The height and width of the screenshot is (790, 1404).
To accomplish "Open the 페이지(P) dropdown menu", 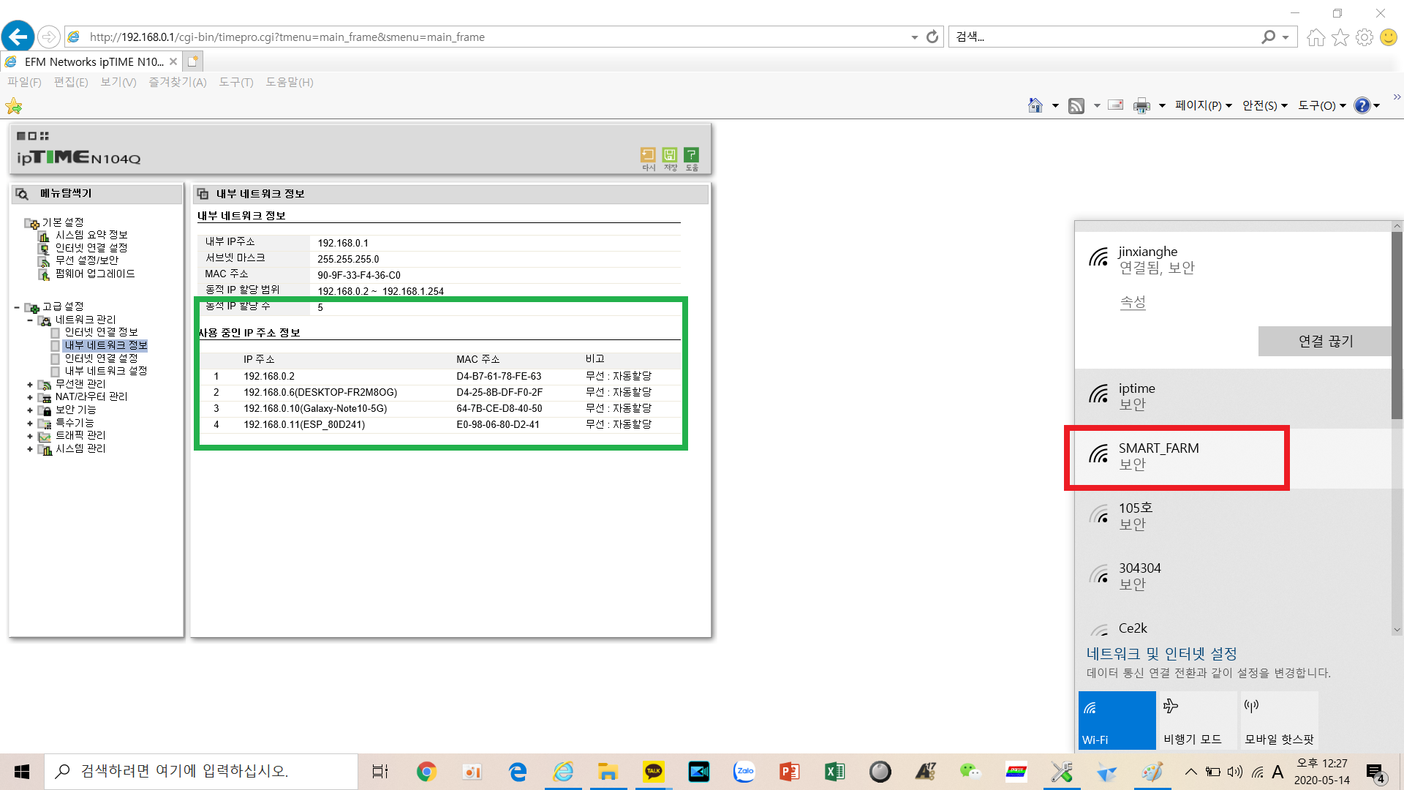I will click(x=1203, y=106).
